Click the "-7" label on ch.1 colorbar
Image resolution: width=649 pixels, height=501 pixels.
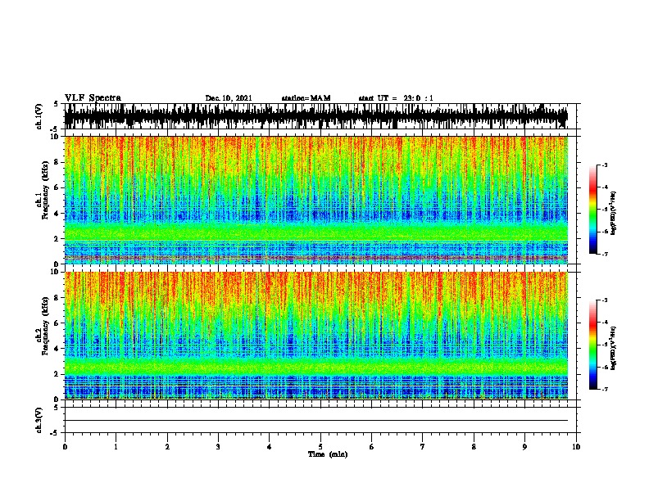[604, 254]
